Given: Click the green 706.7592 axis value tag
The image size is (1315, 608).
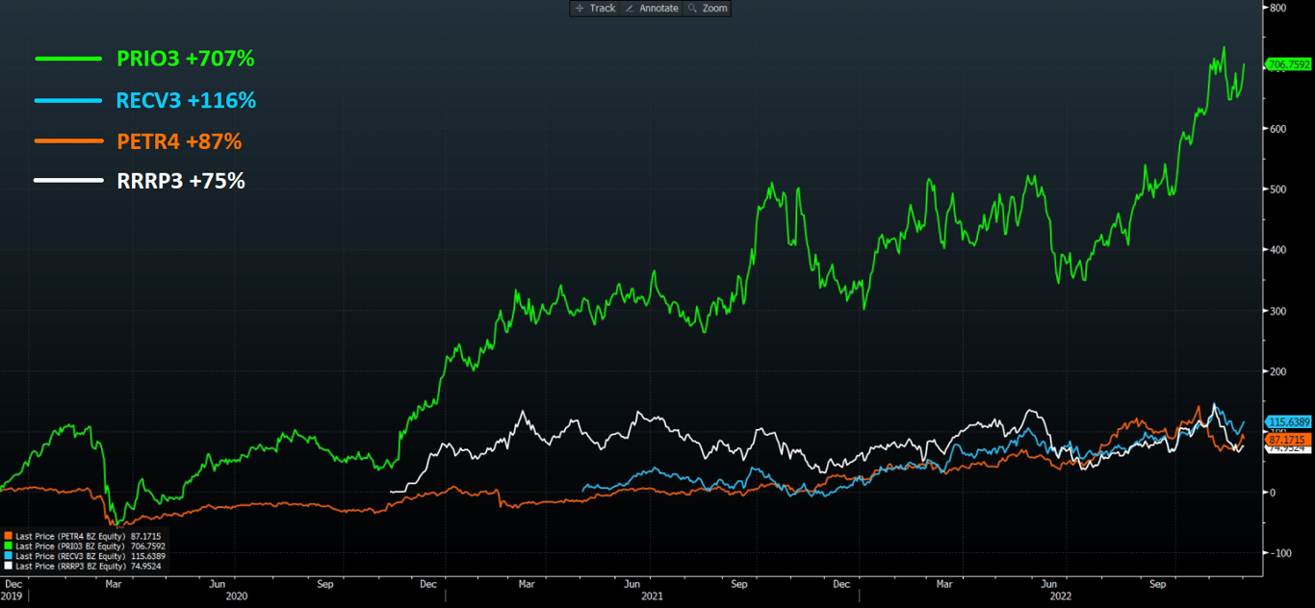Looking at the screenshot, I should [x=1288, y=64].
